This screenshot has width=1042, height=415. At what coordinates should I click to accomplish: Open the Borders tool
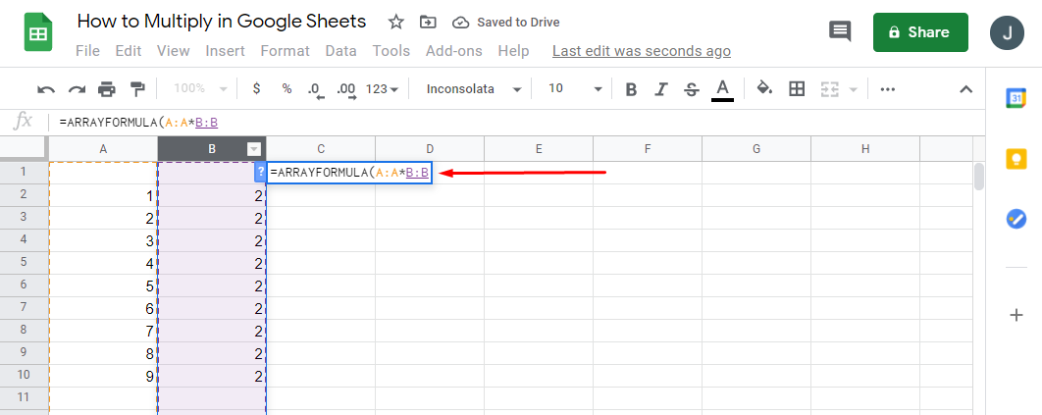(797, 89)
